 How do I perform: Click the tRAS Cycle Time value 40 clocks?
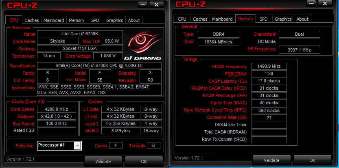coord(269,103)
